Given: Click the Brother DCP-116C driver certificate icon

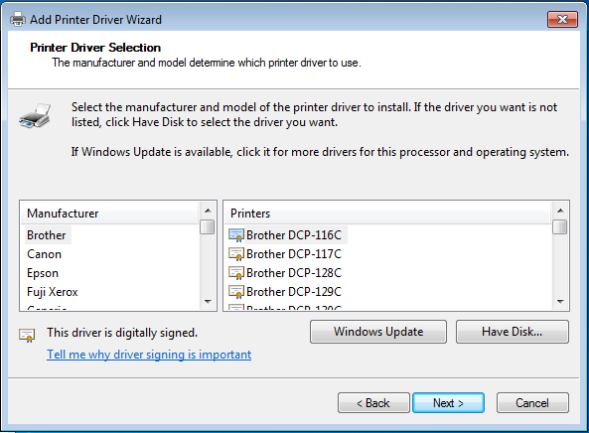Looking at the screenshot, I should [236, 235].
